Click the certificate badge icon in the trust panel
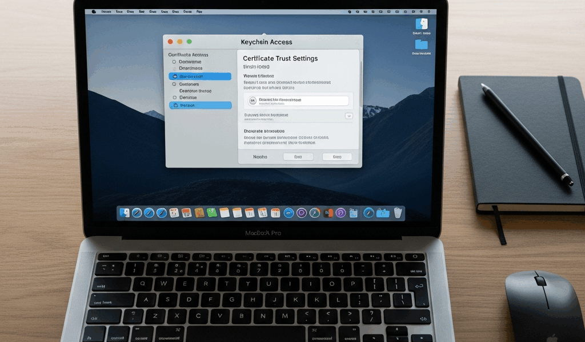The height and width of the screenshot is (342, 585). [x=251, y=101]
